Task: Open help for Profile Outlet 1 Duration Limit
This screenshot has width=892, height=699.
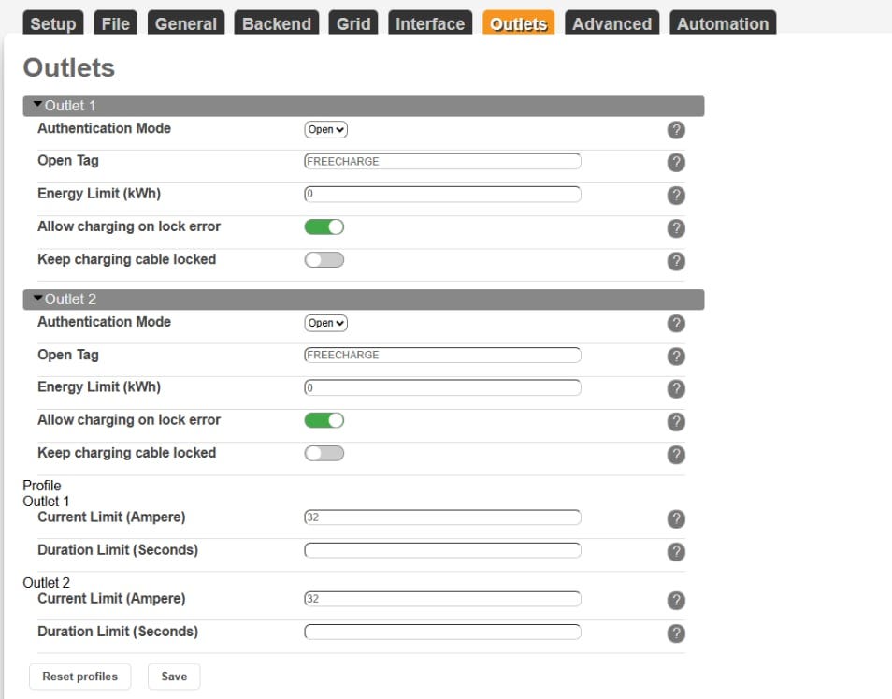Action: [x=676, y=551]
